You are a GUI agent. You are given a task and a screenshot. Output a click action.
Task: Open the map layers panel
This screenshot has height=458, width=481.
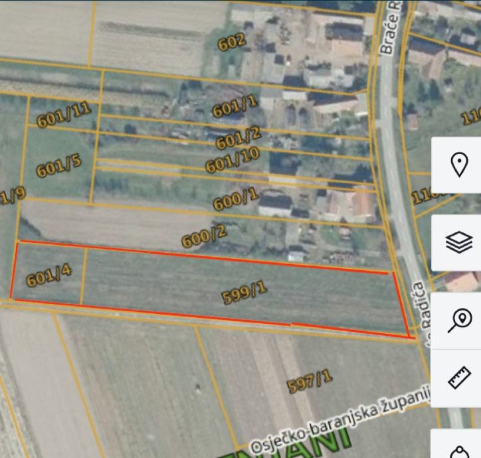459,242
